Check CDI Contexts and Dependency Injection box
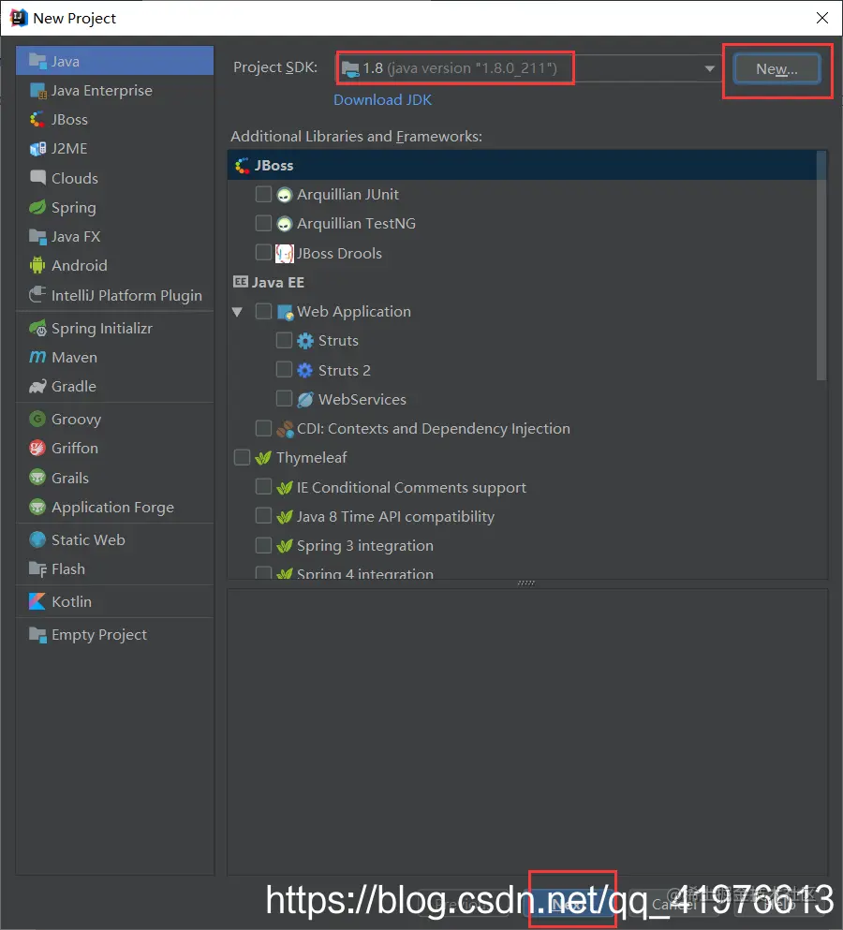 (263, 428)
